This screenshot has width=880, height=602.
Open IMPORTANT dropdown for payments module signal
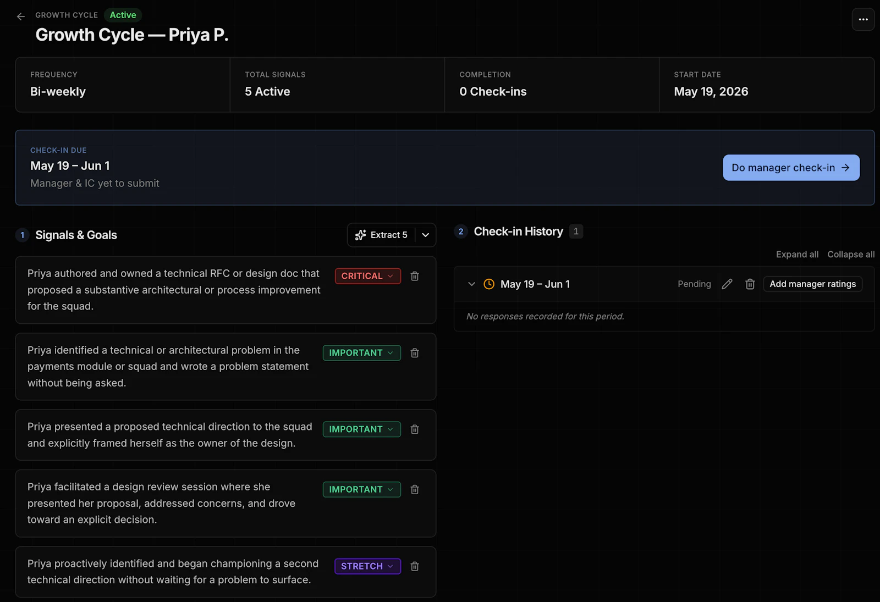[362, 353]
